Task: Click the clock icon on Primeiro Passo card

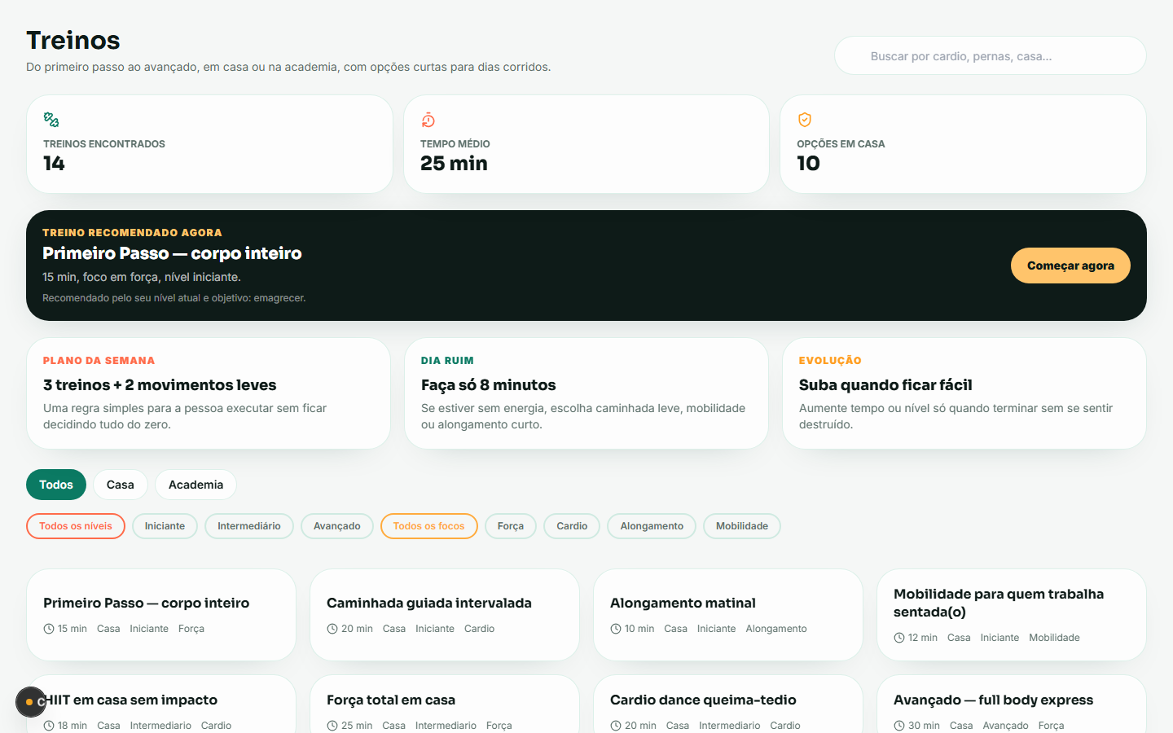Action: pos(49,629)
